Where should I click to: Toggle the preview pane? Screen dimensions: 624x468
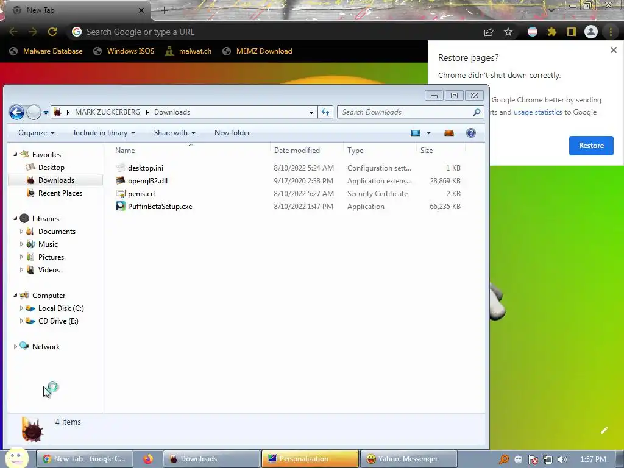click(449, 133)
